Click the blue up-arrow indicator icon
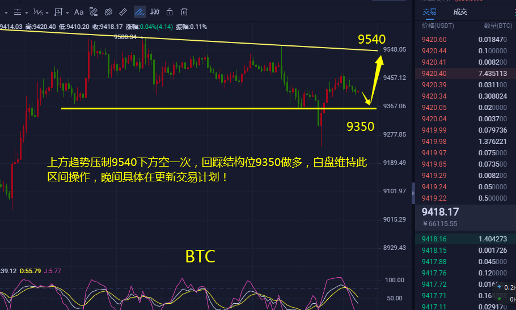 coord(499,287)
